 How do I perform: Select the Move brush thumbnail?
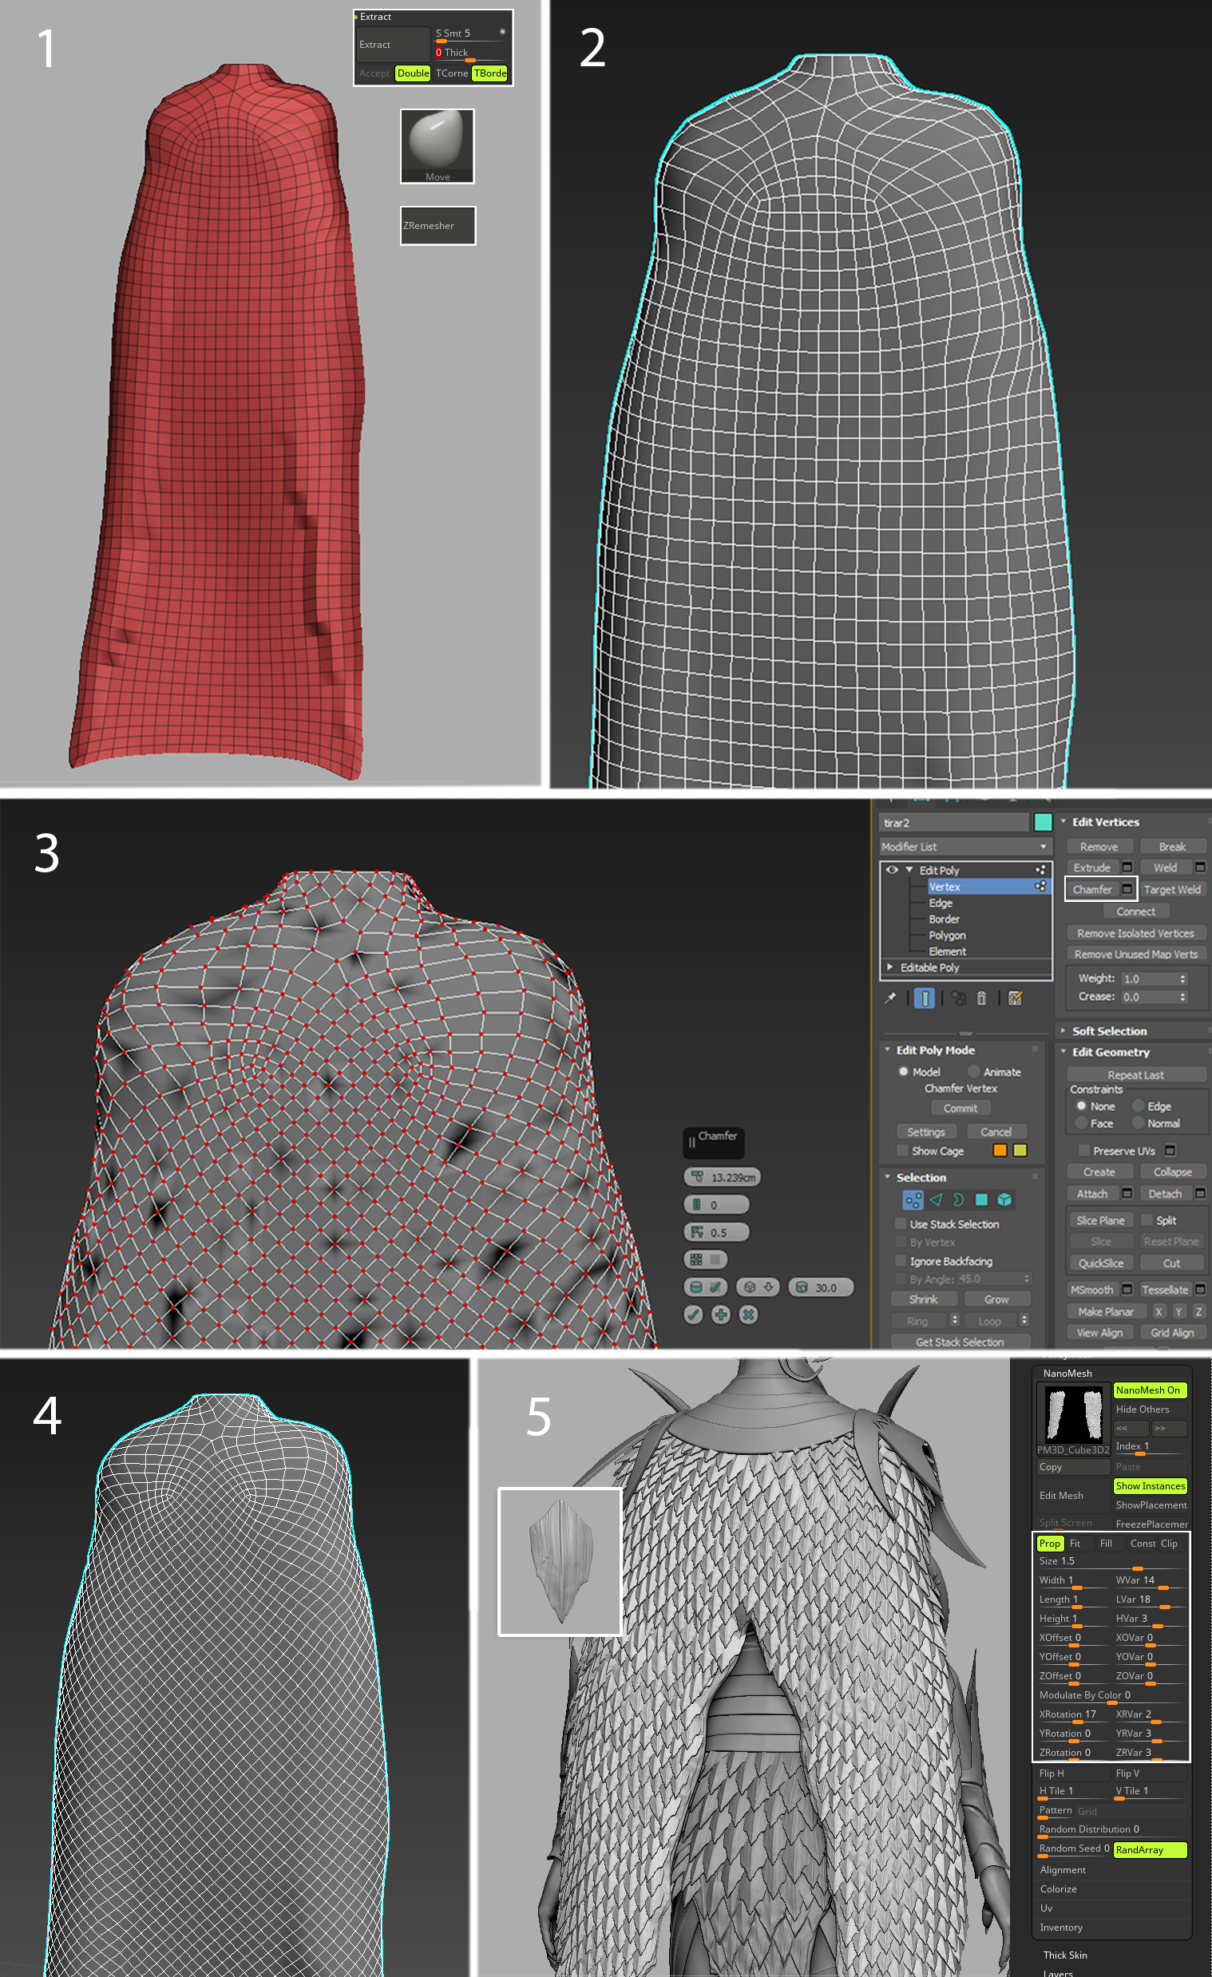[x=438, y=146]
